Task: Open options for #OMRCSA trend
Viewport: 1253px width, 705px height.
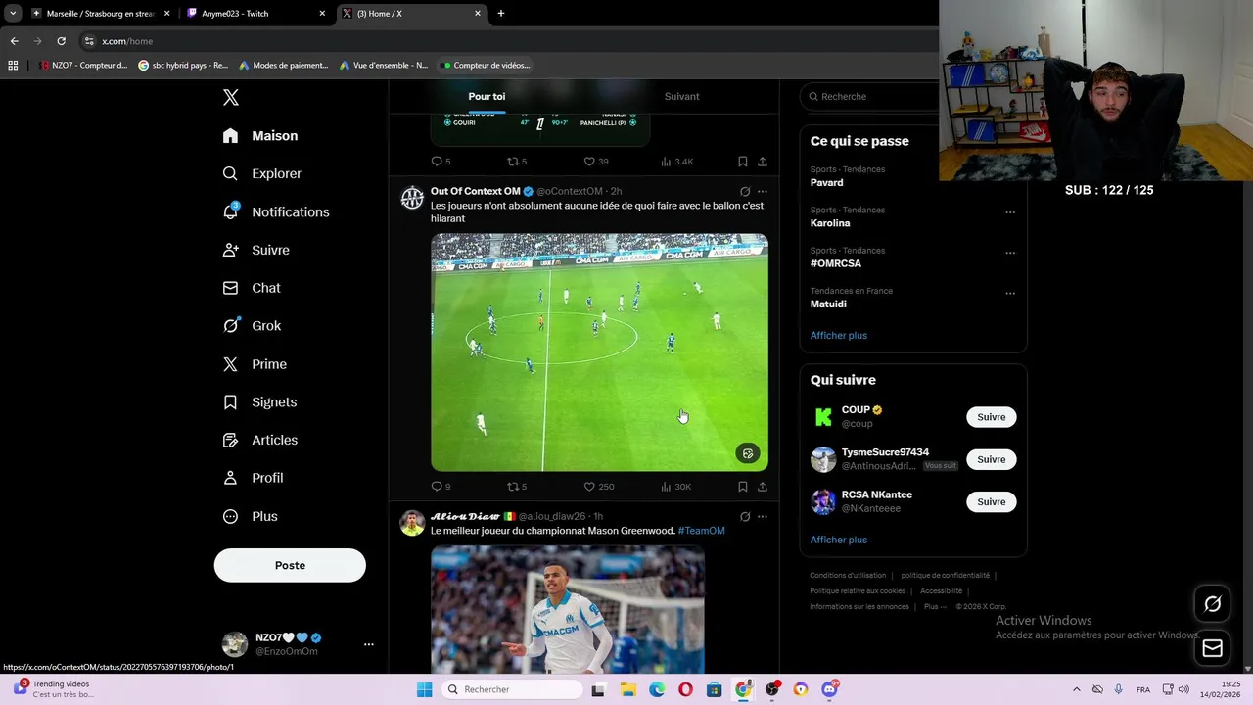Action: pyautogui.click(x=1010, y=253)
